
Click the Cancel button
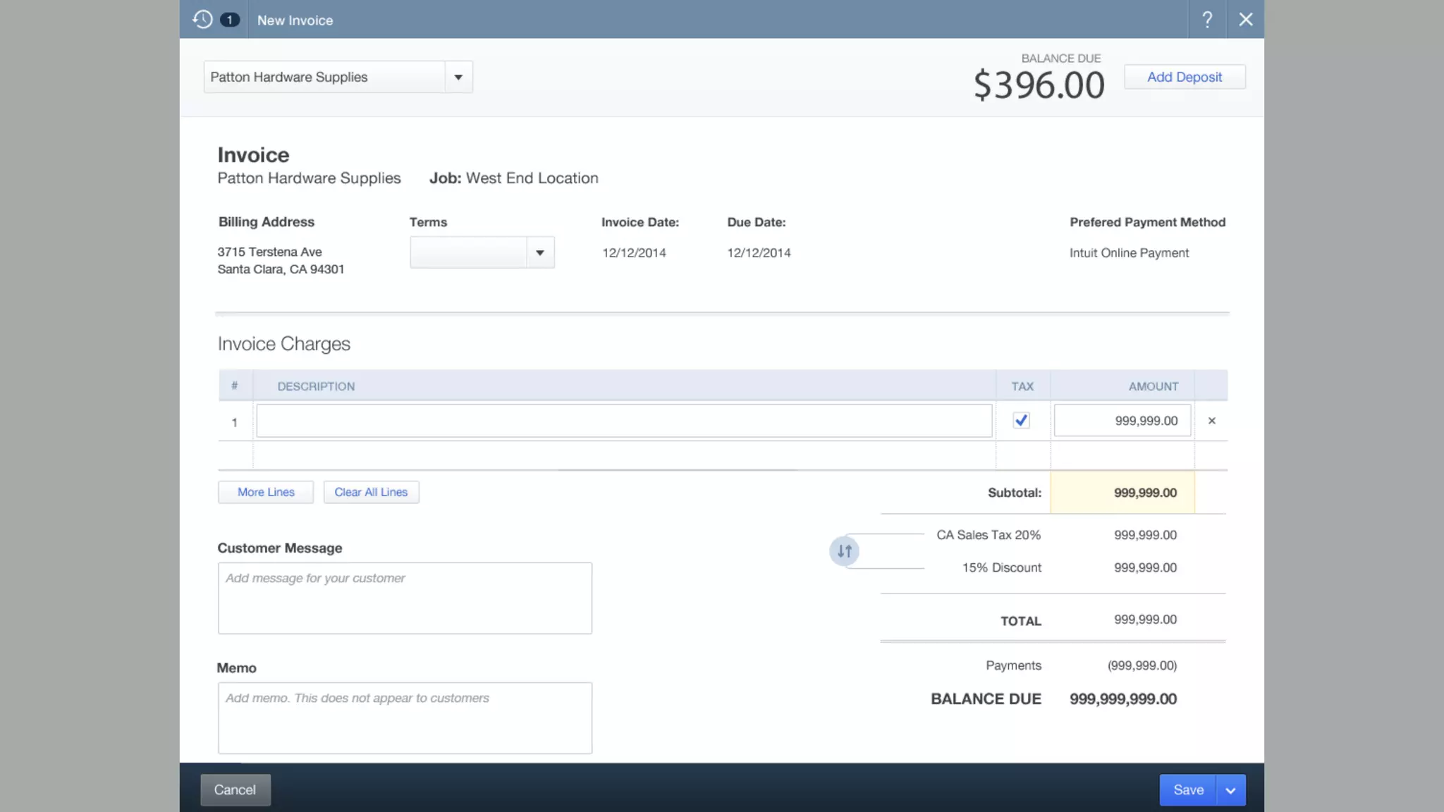click(235, 790)
